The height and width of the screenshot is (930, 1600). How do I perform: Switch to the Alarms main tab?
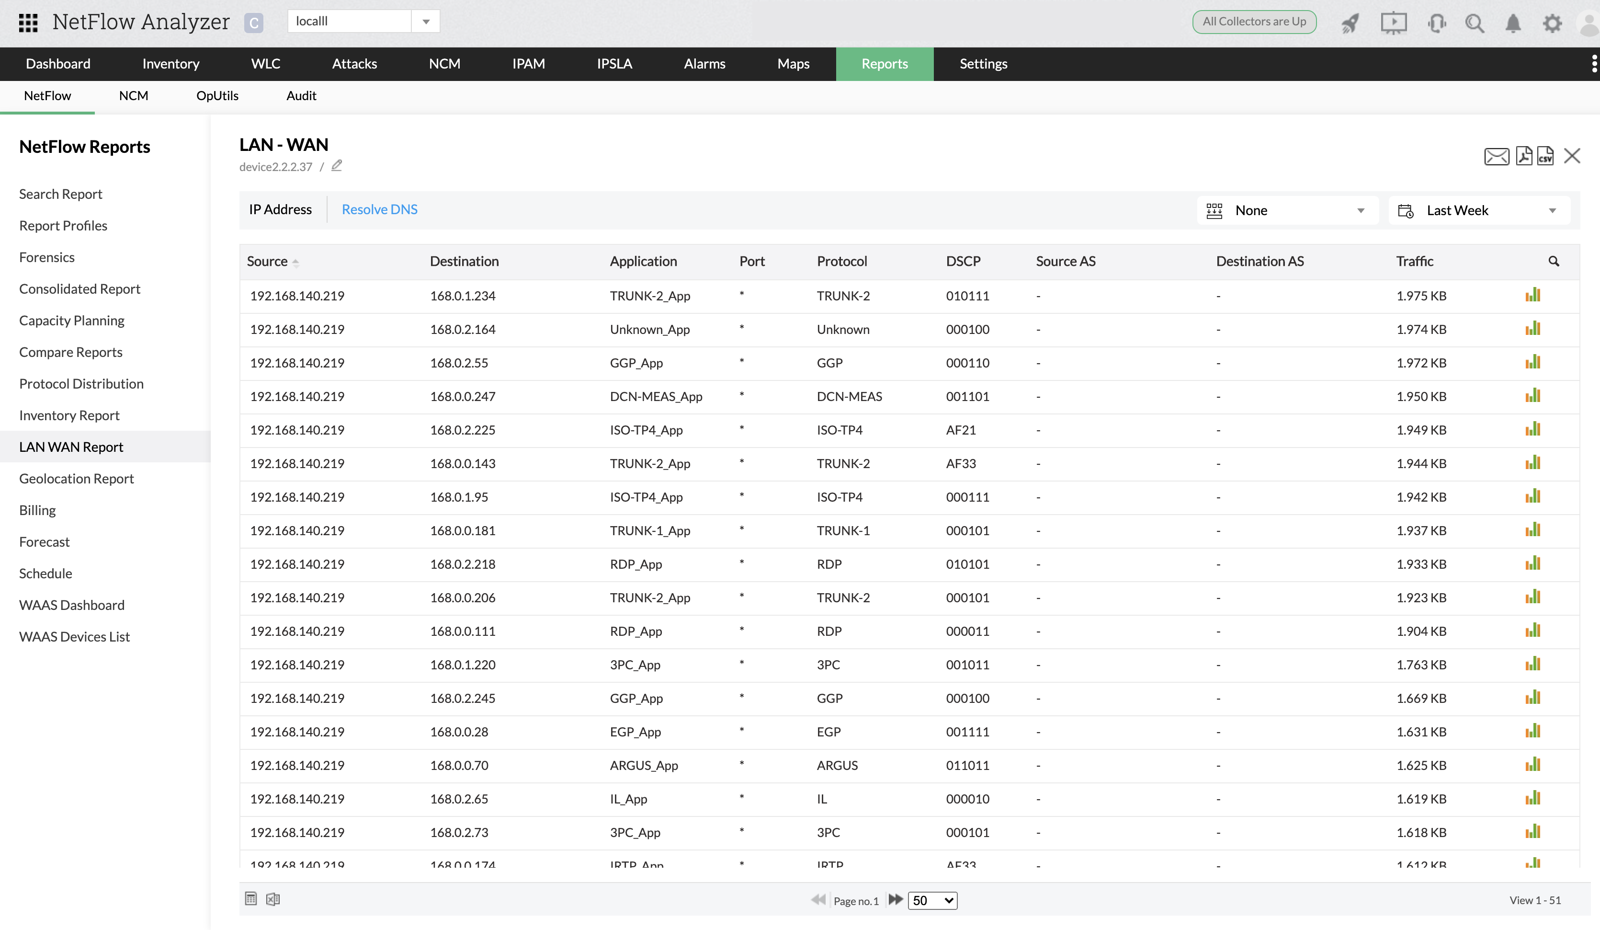[x=704, y=64]
